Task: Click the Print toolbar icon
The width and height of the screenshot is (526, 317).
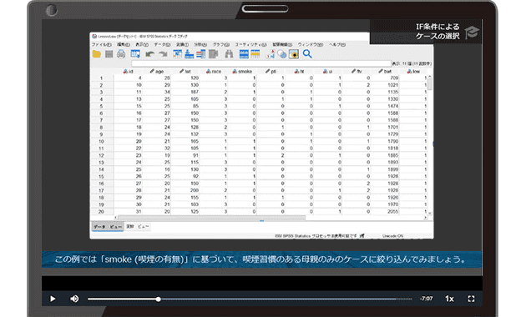Action: (x=121, y=54)
